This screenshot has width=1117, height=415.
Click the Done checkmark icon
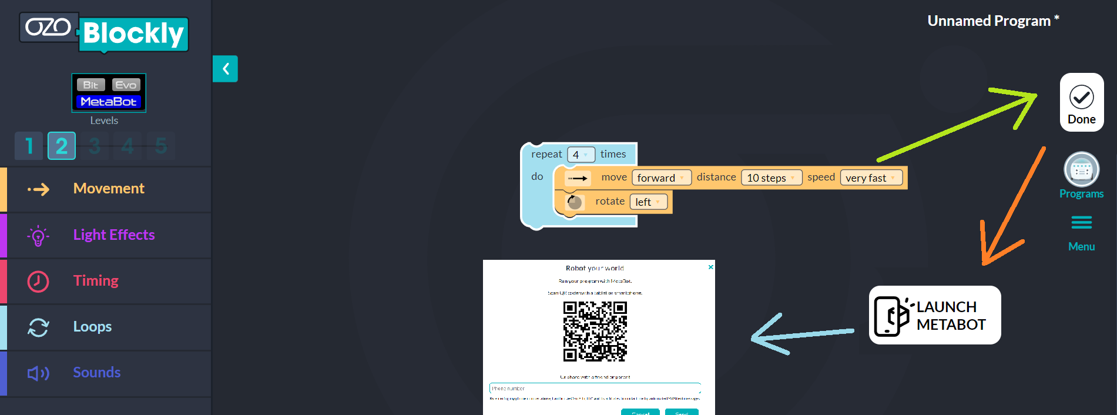pos(1081,97)
